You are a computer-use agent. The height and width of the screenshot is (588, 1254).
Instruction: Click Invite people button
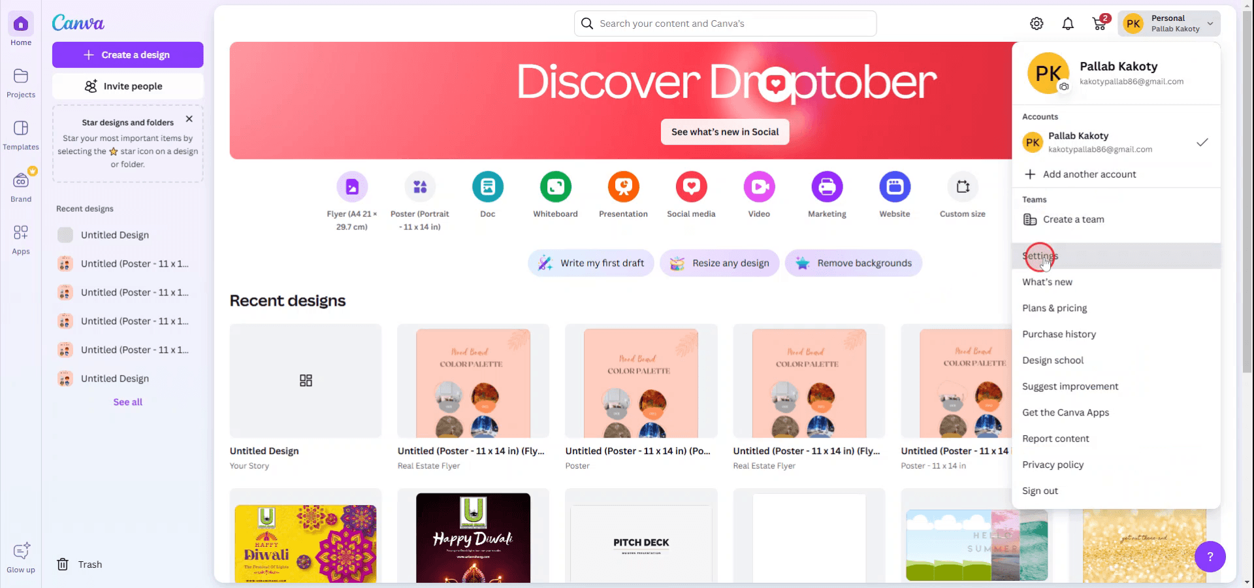[128, 86]
